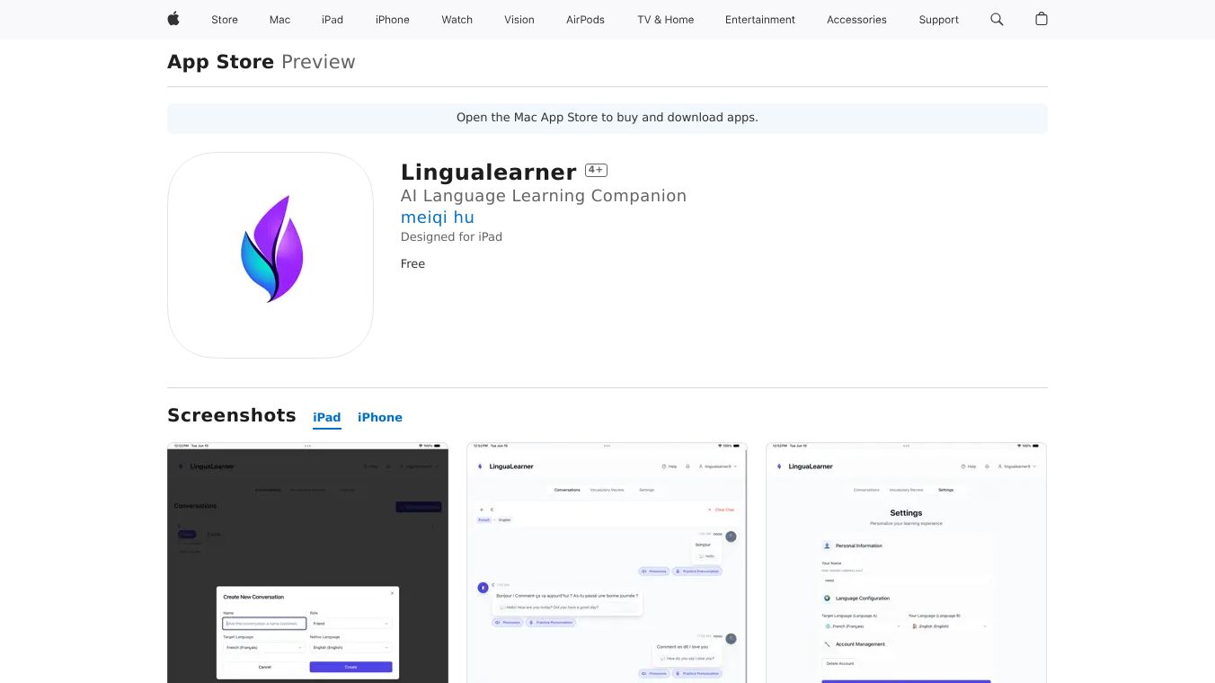The width and height of the screenshot is (1215, 683).
Task: Select the Accessories menu item
Action: [856, 20]
